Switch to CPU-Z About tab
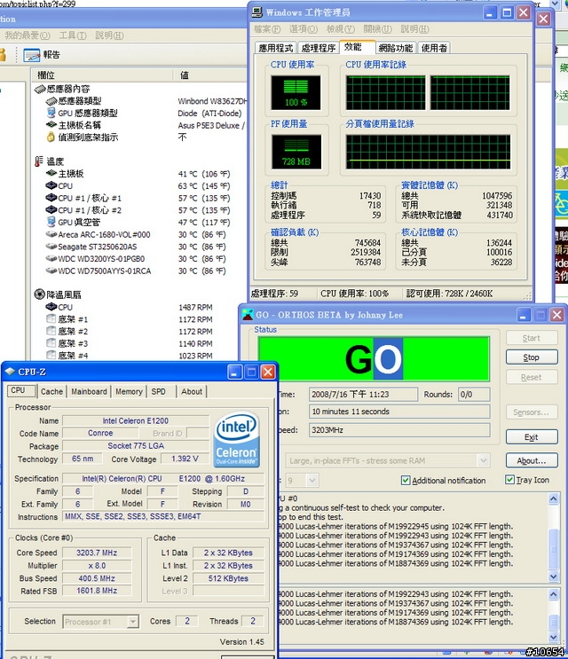Image resolution: width=568 pixels, height=659 pixels. click(192, 392)
